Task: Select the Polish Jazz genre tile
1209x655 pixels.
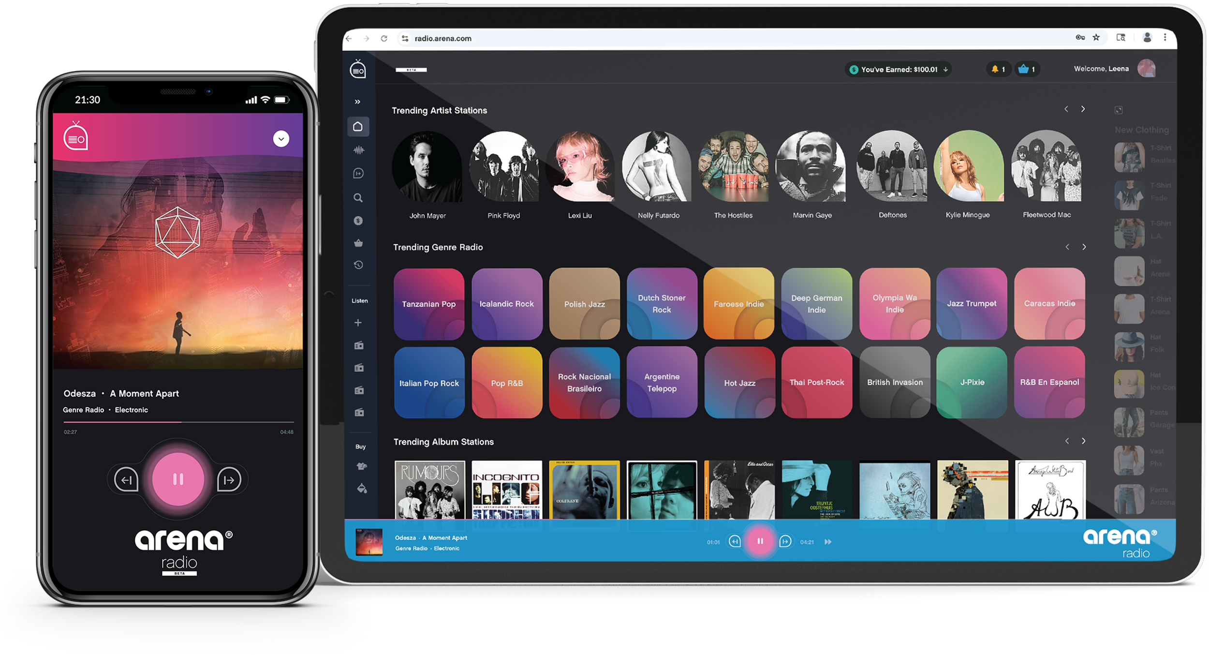Action: coord(584,304)
